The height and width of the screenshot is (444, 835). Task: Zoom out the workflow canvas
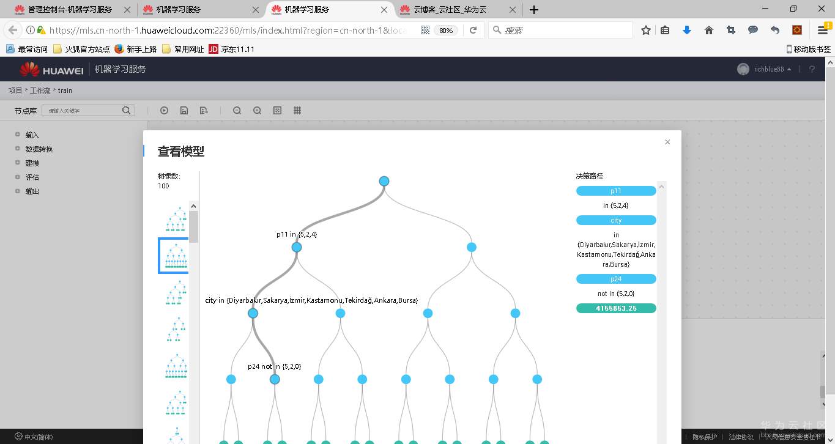pyautogui.click(x=237, y=111)
